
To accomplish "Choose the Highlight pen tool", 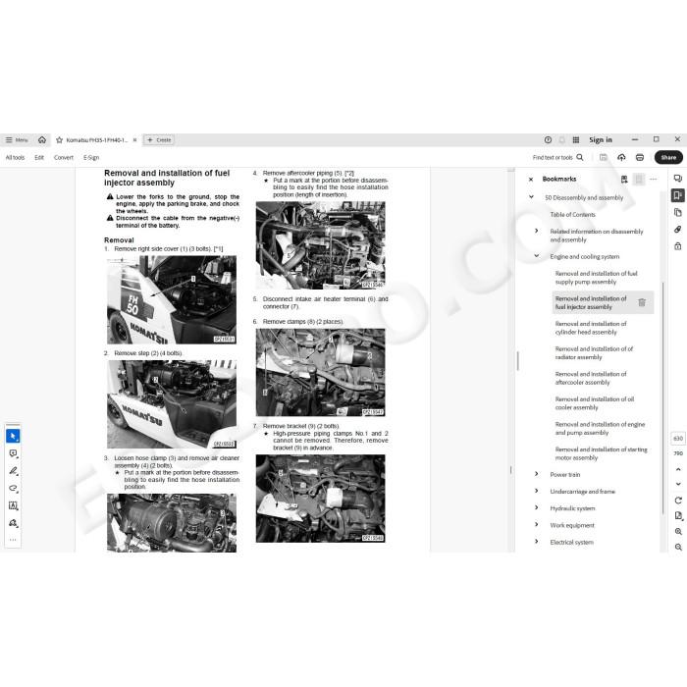I will (13, 471).
